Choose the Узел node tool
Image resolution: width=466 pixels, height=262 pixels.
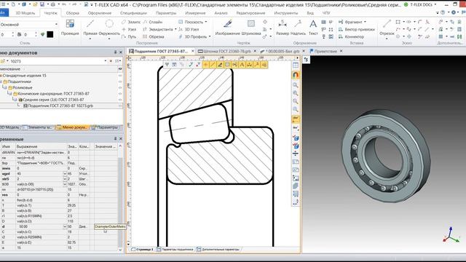pos(130,29)
